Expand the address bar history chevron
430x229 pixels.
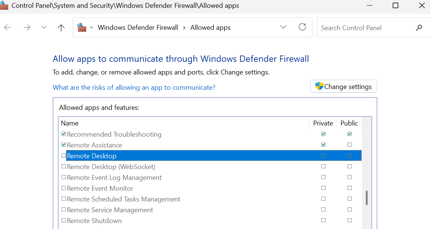tap(283, 27)
